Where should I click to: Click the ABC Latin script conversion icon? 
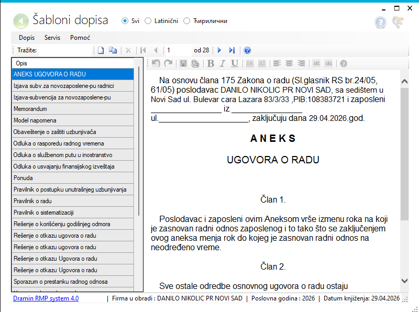coord(316,63)
